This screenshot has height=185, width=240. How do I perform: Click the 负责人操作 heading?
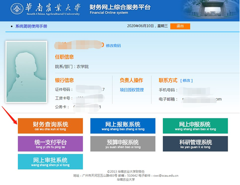coord(132,80)
